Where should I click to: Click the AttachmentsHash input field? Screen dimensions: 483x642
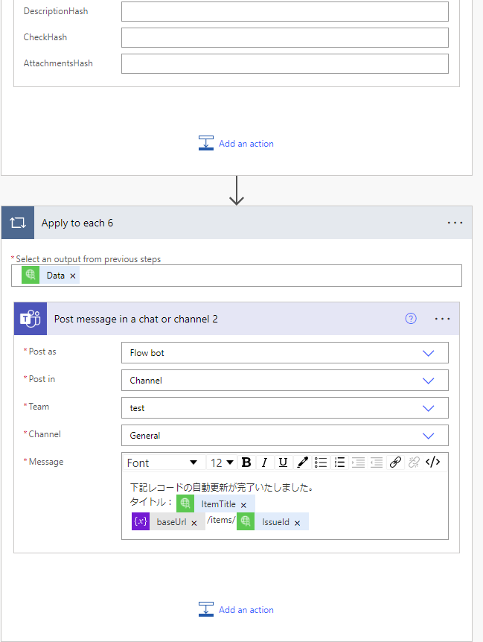[x=284, y=64]
